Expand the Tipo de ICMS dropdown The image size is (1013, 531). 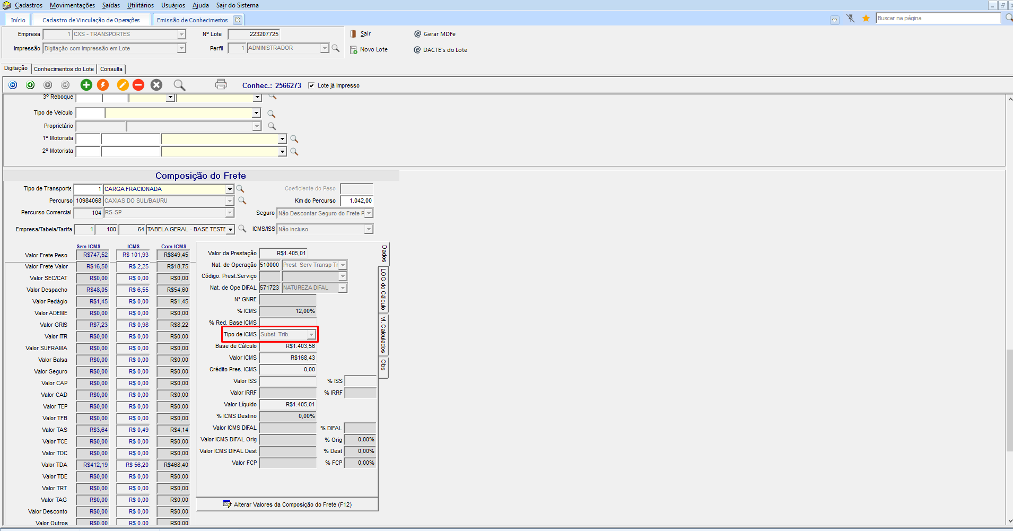(x=311, y=335)
